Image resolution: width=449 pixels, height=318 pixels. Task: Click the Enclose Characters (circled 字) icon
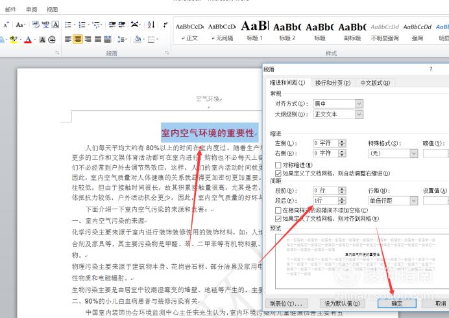pyautogui.click(x=52, y=40)
